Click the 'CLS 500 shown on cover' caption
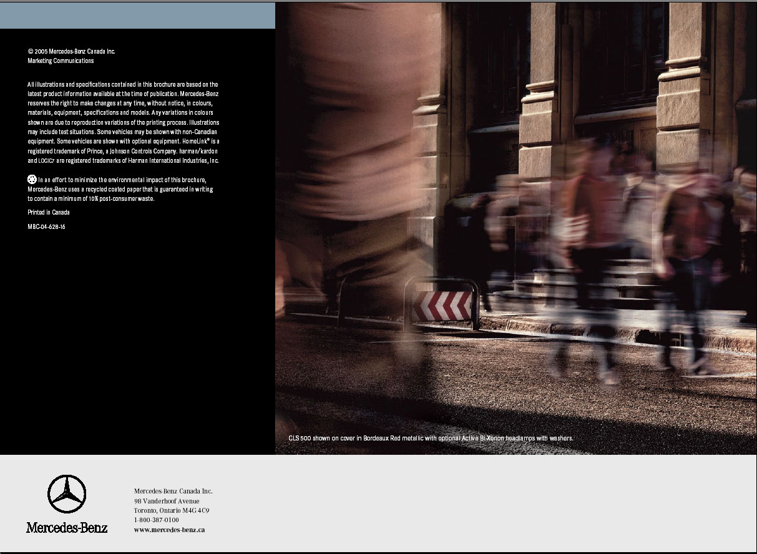The width and height of the screenshot is (757, 554). click(x=431, y=438)
